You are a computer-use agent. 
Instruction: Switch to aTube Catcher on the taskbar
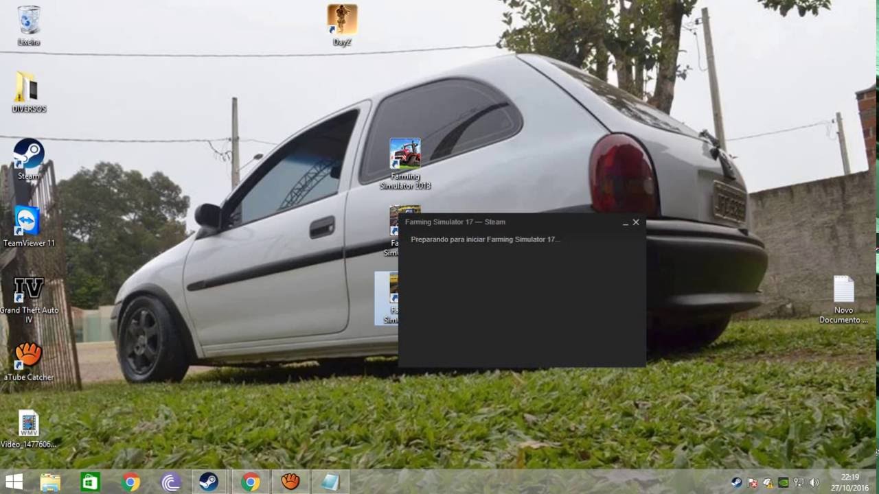(290, 482)
